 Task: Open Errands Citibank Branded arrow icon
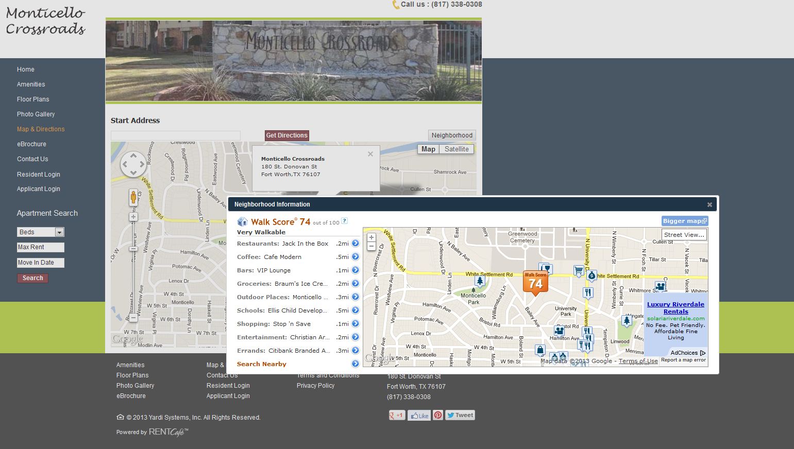[355, 351]
